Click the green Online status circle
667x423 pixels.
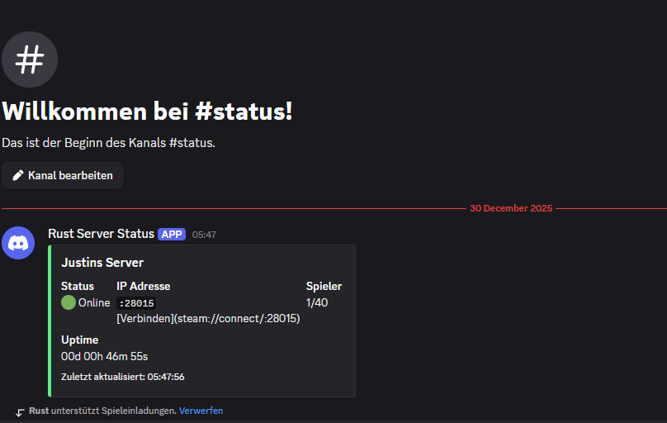coord(69,302)
